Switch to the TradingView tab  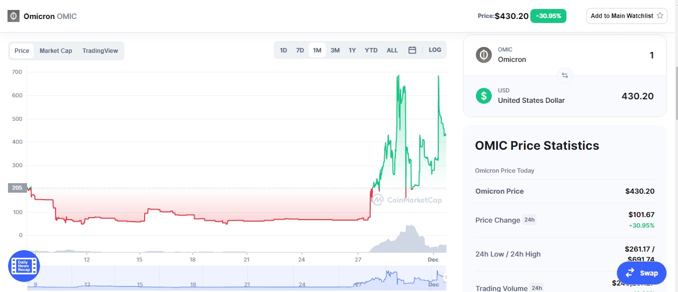click(x=100, y=51)
